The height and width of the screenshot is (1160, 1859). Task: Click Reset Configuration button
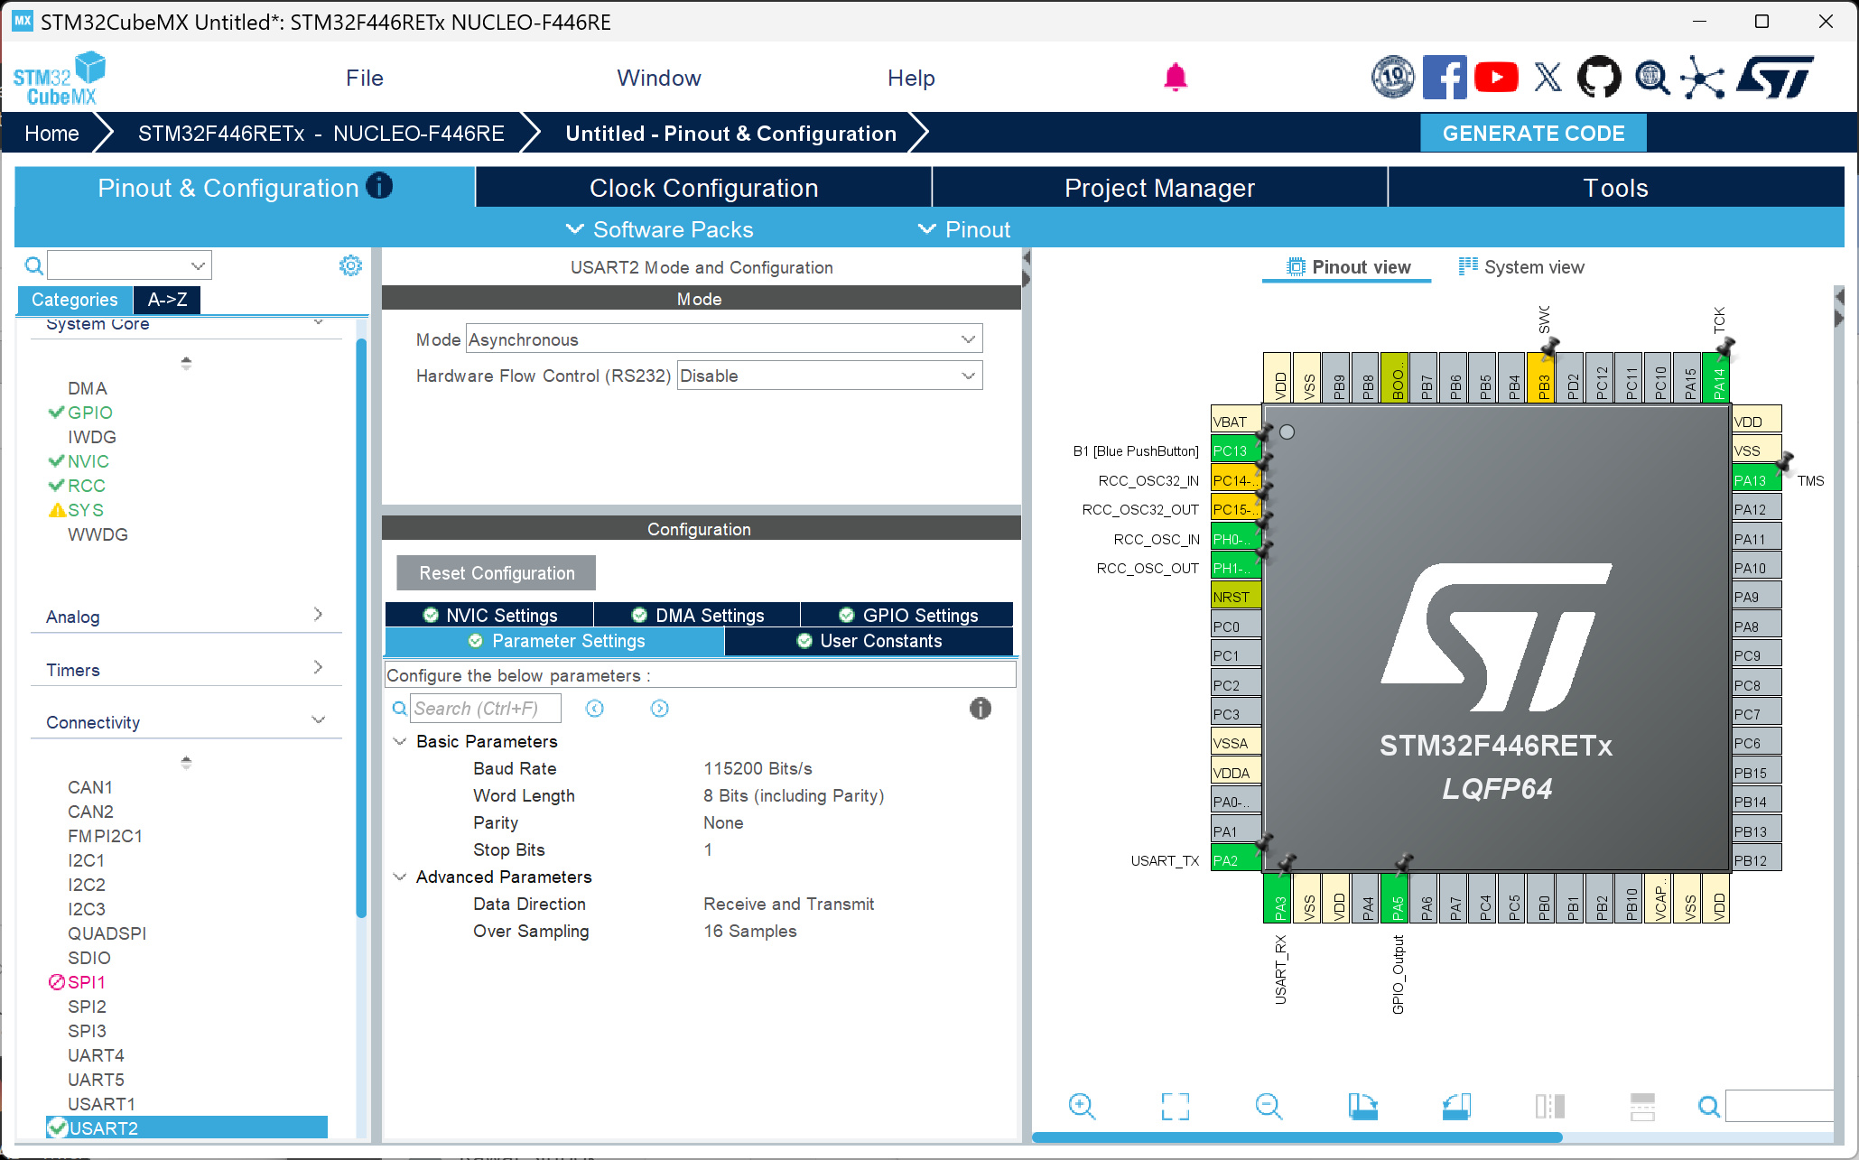(x=496, y=573)
